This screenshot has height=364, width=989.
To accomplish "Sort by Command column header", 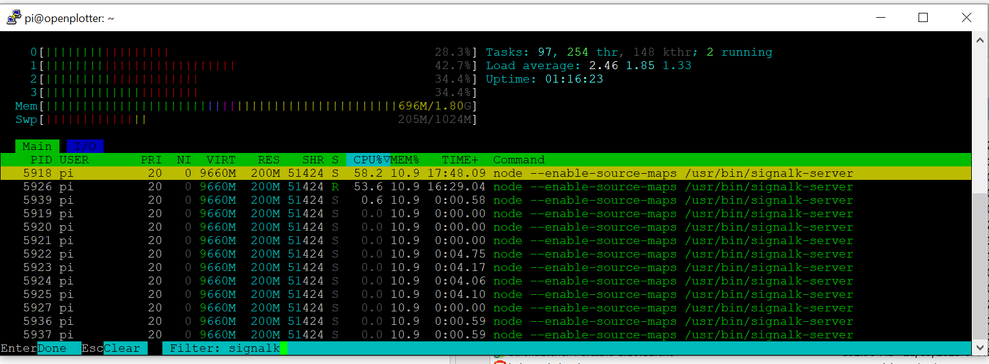I will (x=519, y=160).
